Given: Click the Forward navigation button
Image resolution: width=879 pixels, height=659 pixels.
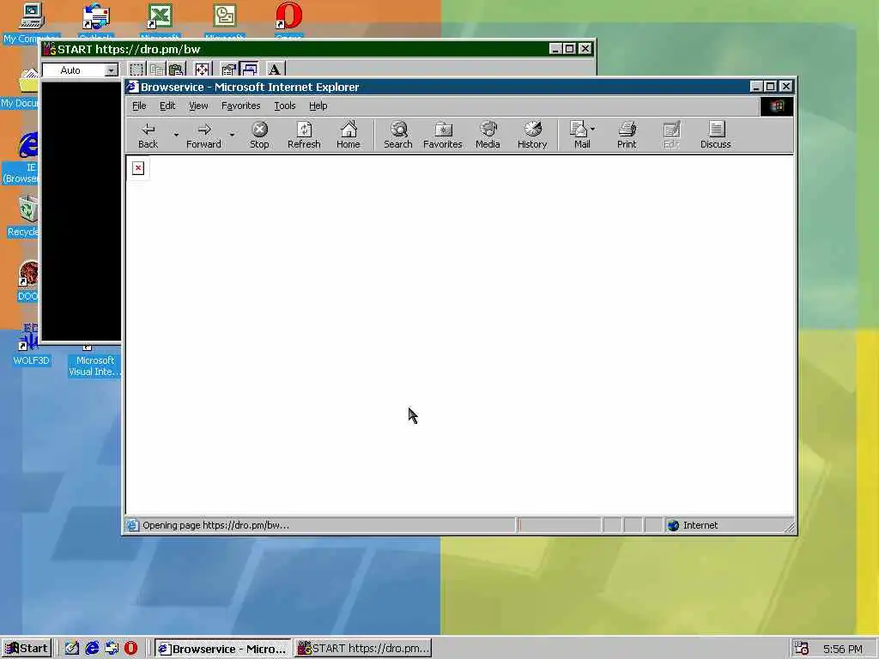Looking at the screenshot, I should 203,135.
